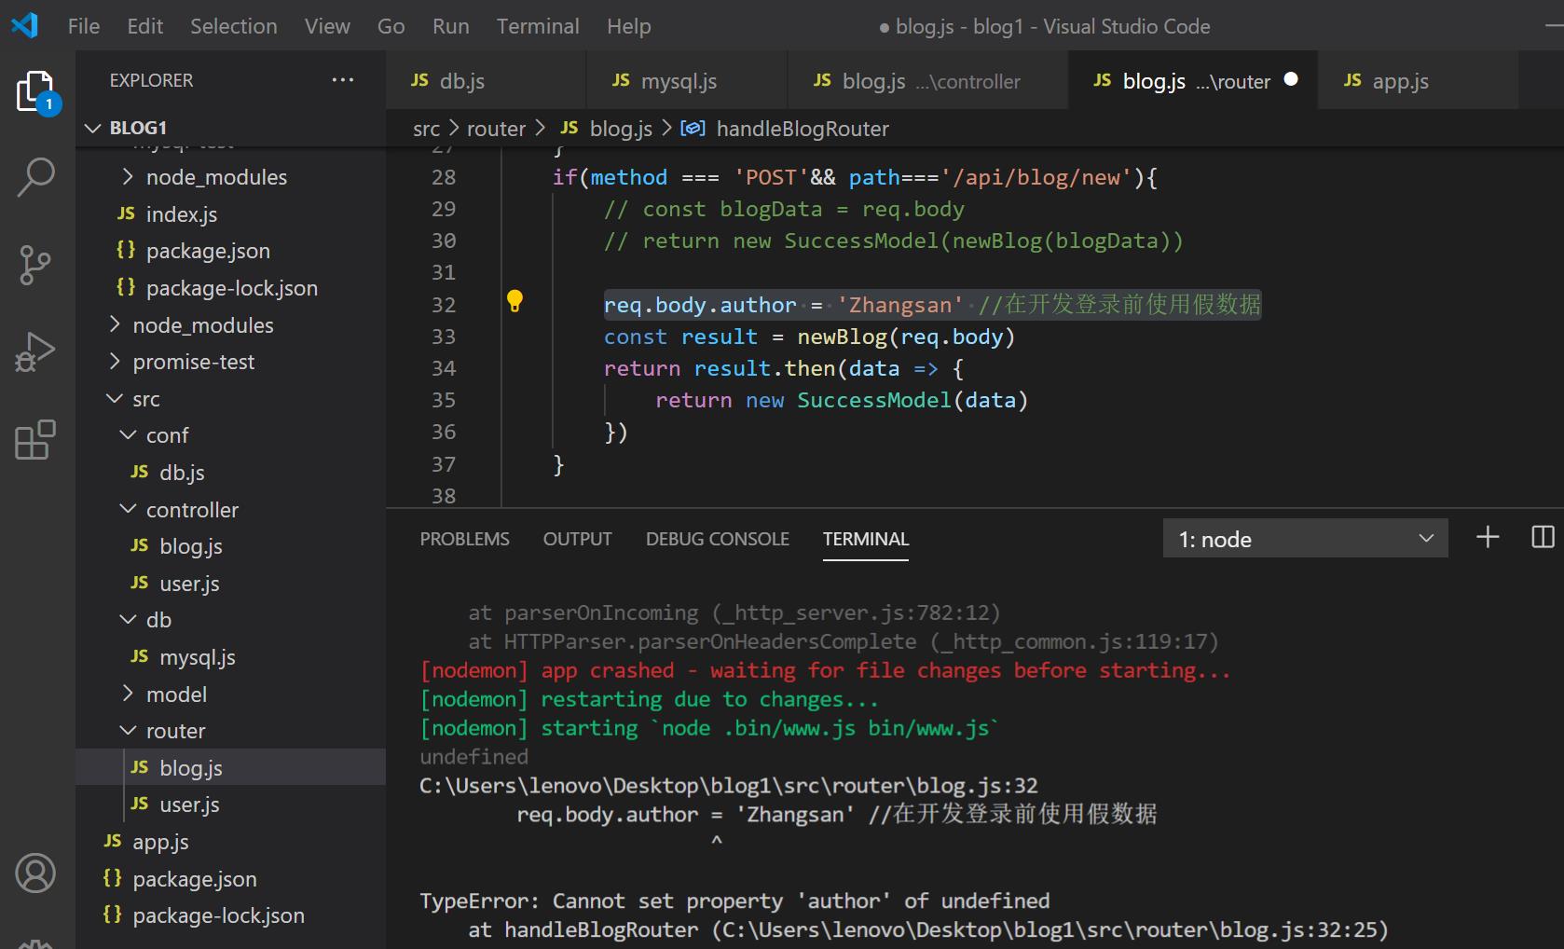This screenshot has height=949, width=1564.
Task: Expand the model folder
Action: (x=129, y=694)
